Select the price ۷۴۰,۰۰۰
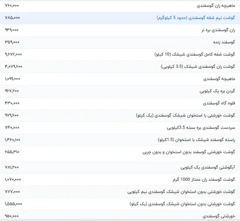The image size is (240, 221). tap(12, 128)
